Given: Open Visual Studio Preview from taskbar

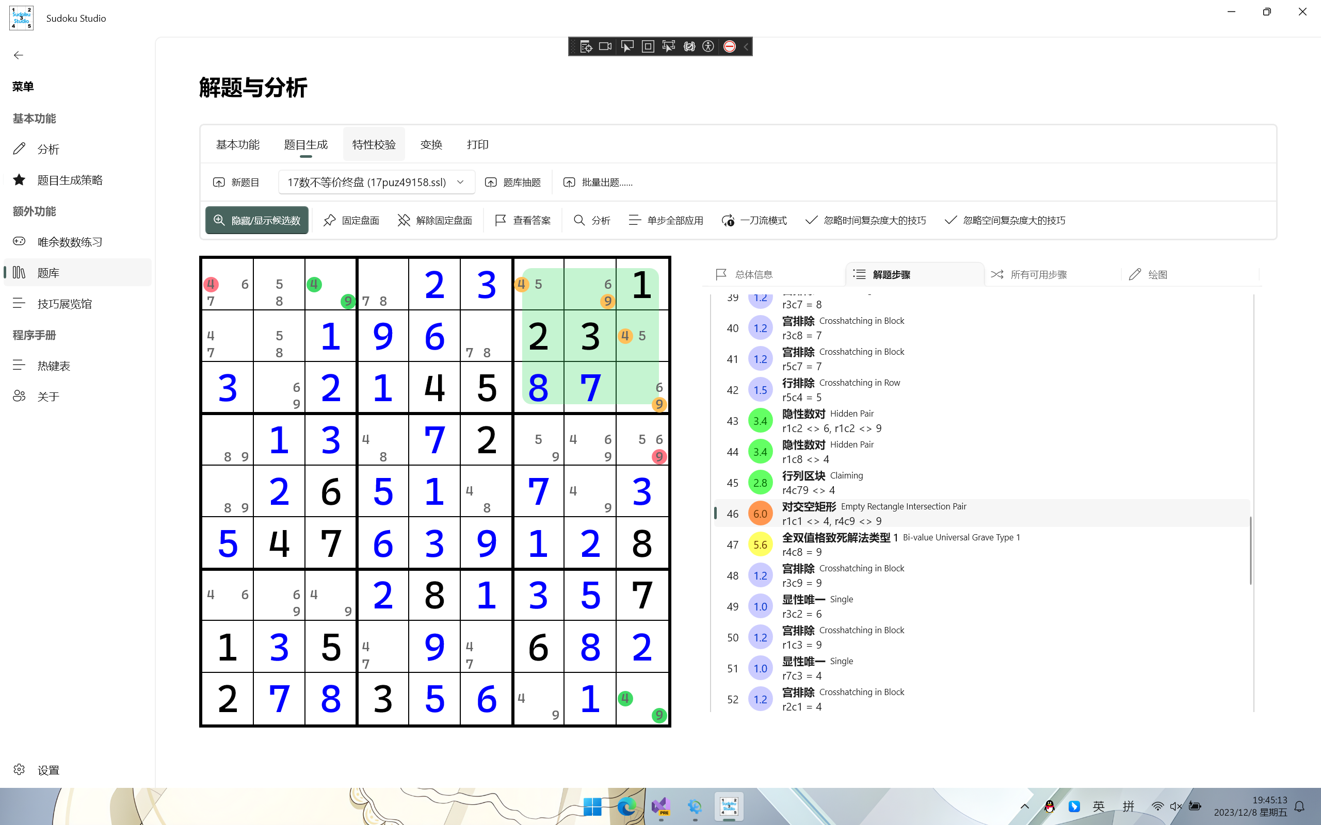Looking at the screenshot, I should click(660, 806).
